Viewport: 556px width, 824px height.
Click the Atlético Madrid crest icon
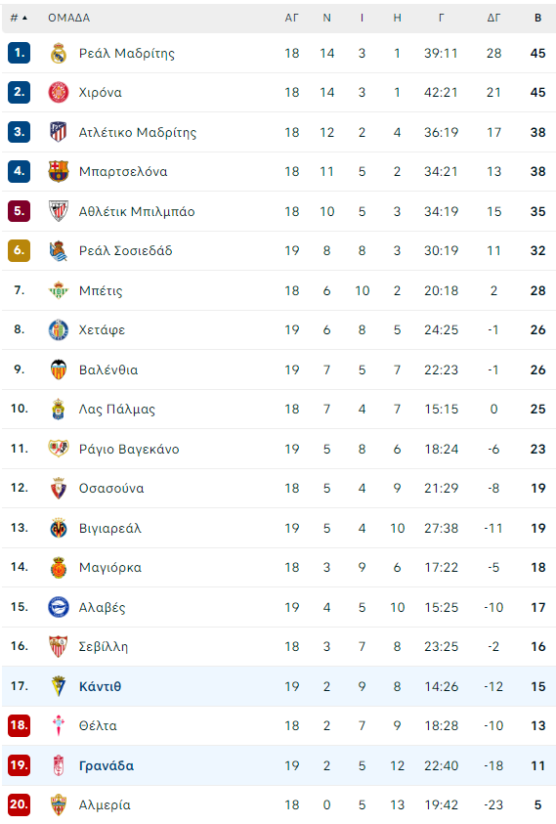[x=59, y=132]
